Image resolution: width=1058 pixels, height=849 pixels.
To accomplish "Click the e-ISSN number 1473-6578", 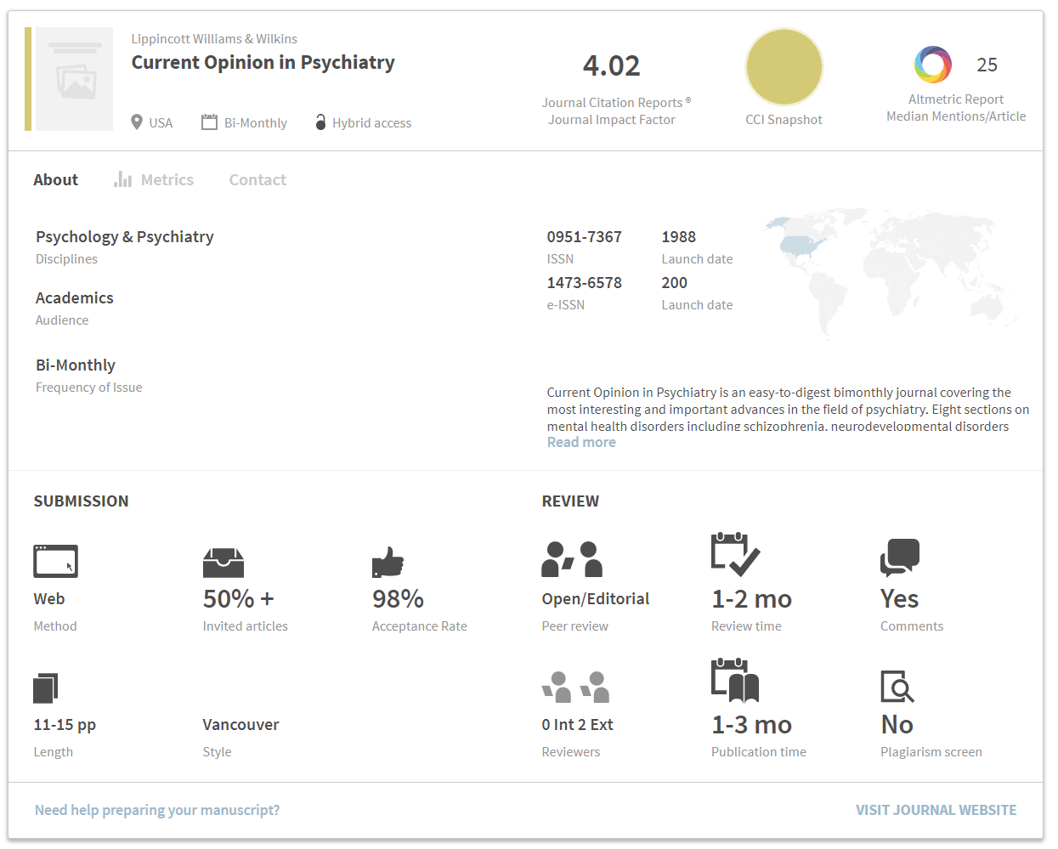I will [585, 282].
